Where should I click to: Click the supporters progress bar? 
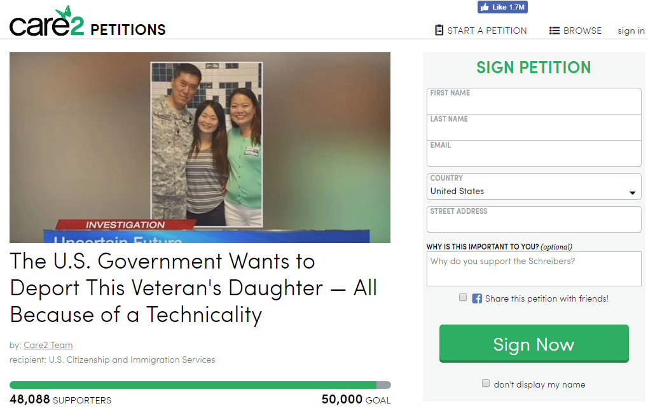[200, 385]
